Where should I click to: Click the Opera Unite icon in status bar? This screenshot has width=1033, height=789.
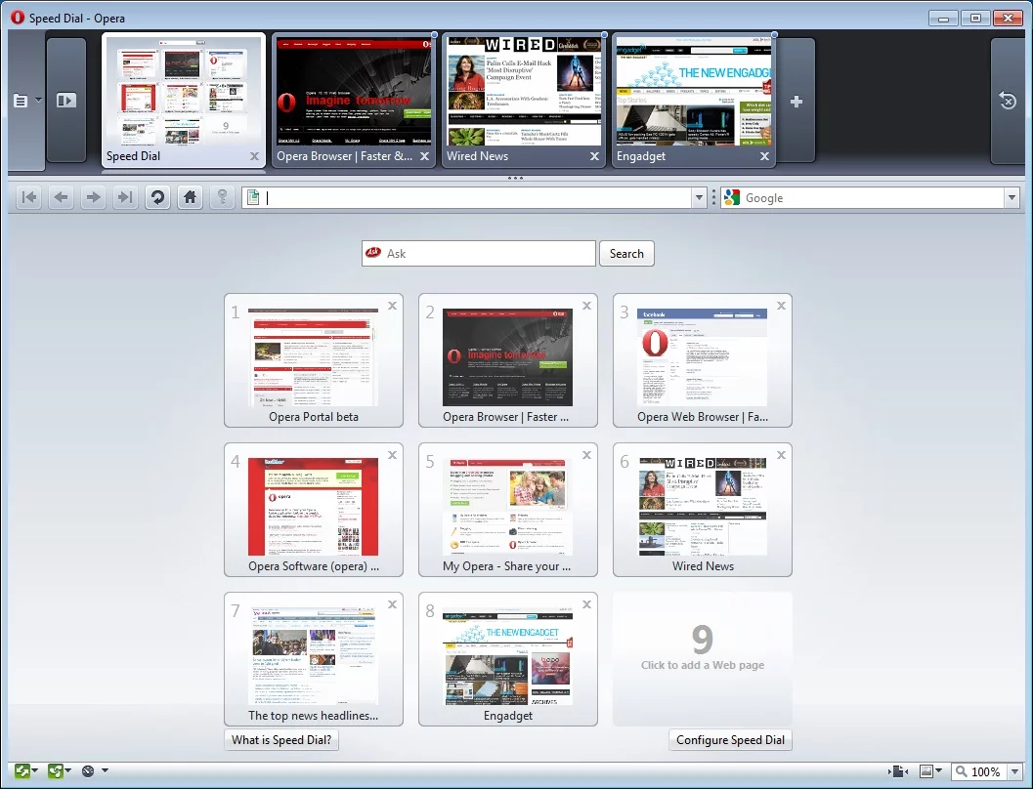(57, 770)
